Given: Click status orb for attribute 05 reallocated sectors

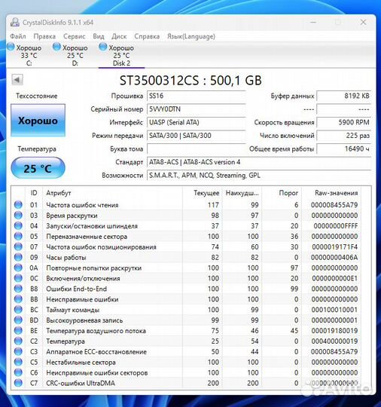Looking at the screenshot, I should point(18,236).
